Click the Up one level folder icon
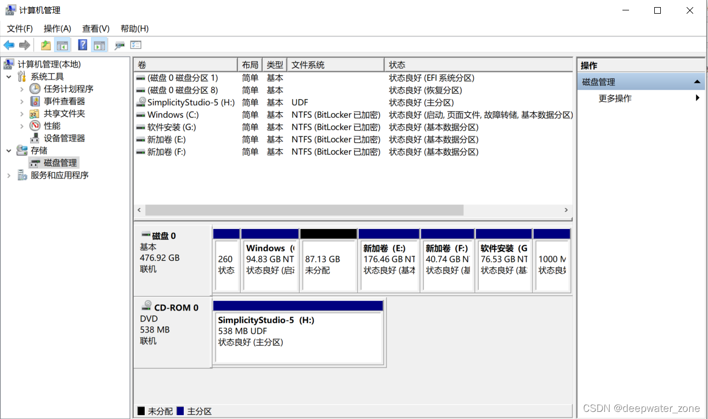The image size is (708, 419). coord(46,45)
